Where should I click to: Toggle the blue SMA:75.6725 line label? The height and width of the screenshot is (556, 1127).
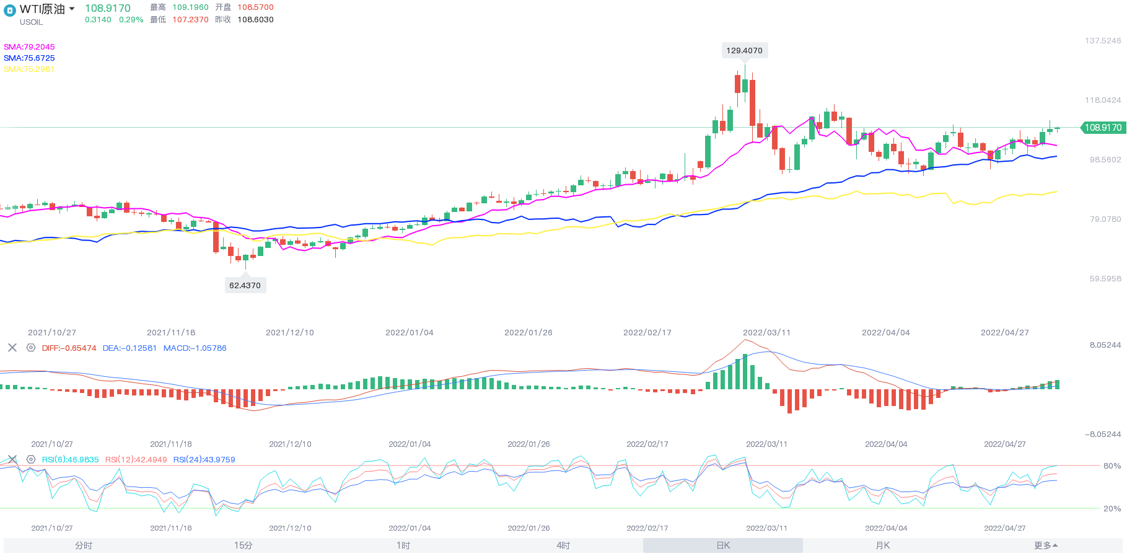click(x=29, y=58)
